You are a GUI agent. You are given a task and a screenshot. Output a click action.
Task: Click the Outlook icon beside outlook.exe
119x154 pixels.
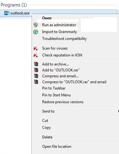tap(7, 13)
